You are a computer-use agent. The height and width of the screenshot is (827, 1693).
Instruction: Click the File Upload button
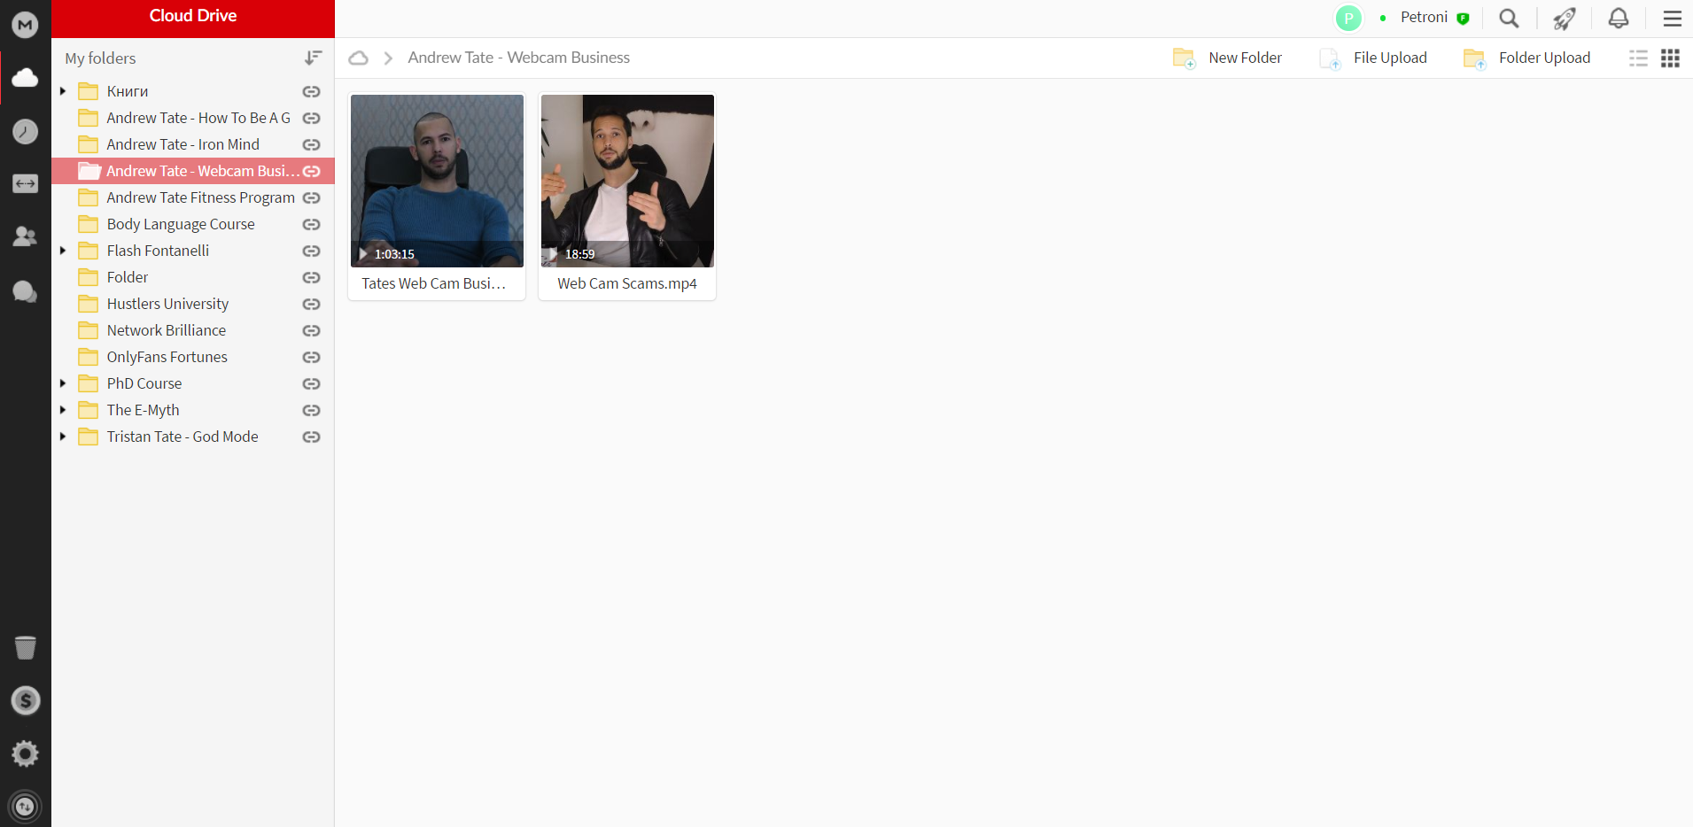[1373, 58]
